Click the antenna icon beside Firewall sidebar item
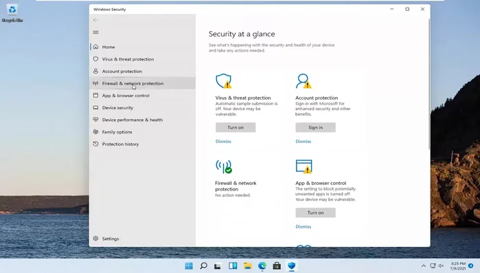 coord(95,83)
